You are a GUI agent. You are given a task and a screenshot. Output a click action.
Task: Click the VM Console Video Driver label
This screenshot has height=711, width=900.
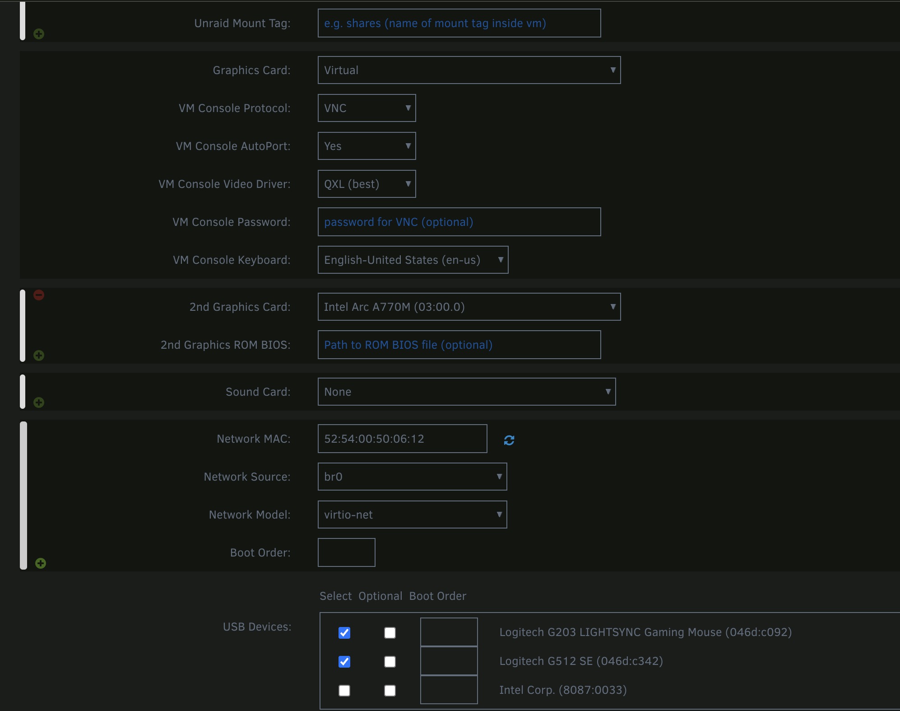(x=224, y=184)
